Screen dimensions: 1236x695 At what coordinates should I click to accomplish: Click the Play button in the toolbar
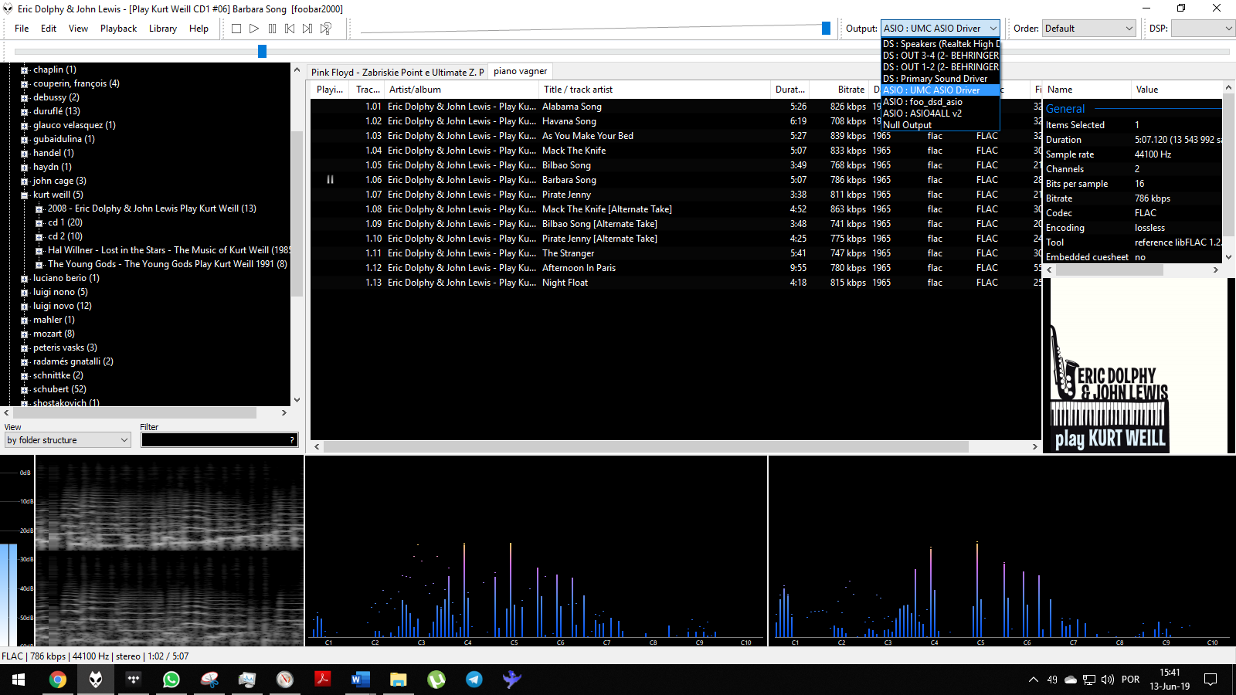coord(254,29)
